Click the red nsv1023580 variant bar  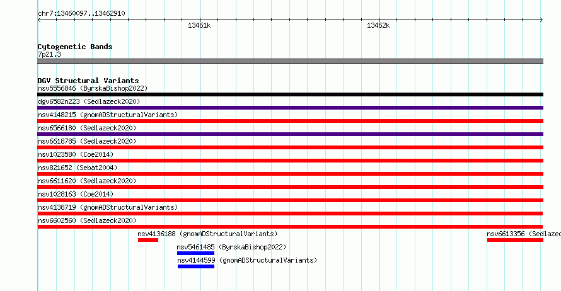pos(290,161)
